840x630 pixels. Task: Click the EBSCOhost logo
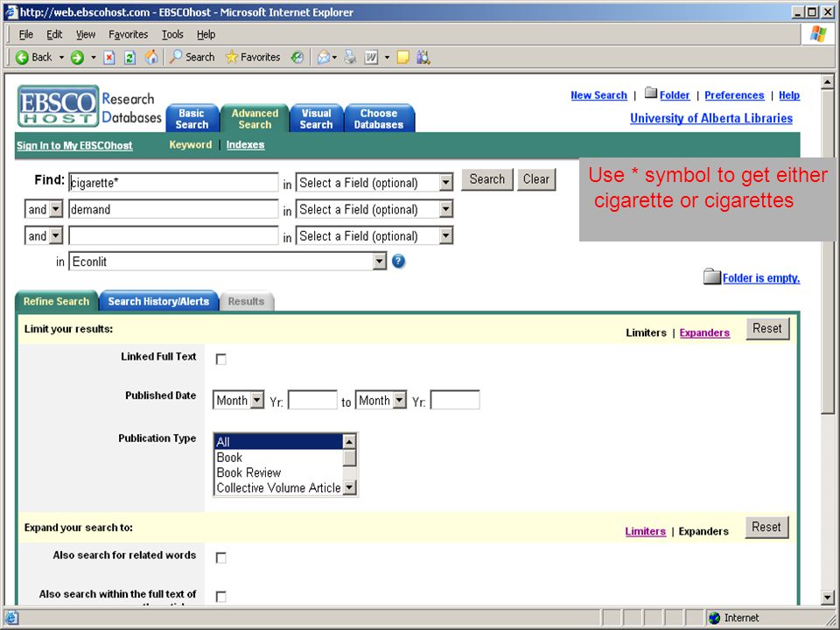(58, 106)
